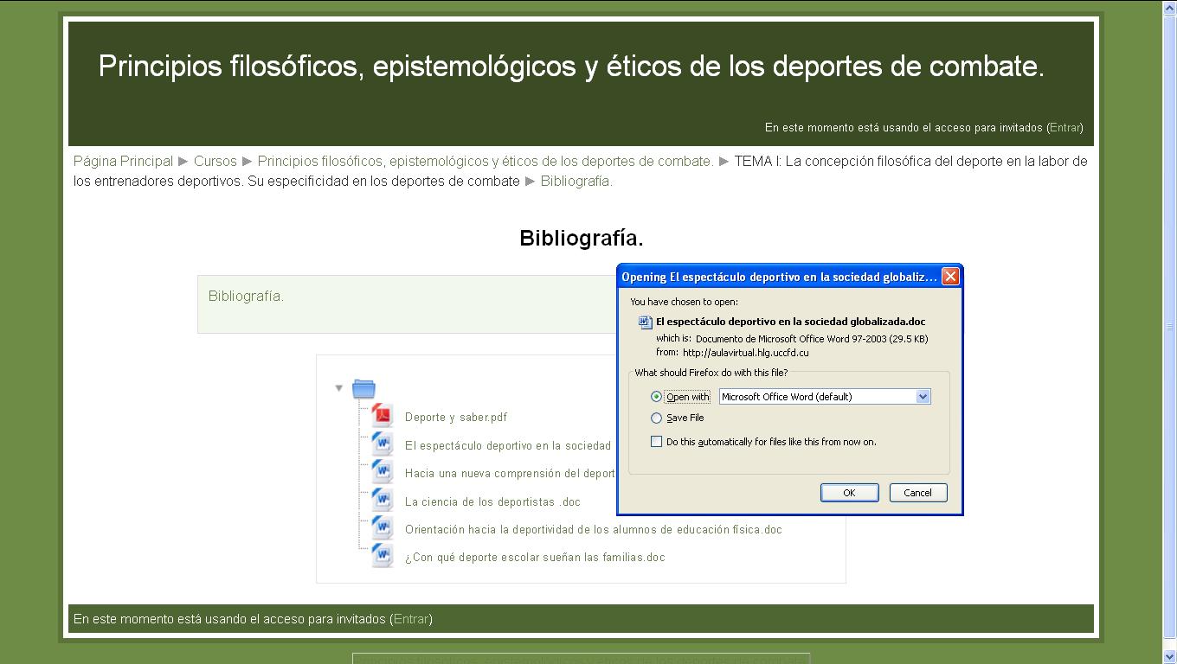Collapse the folder tree using its triangle
Image resolution: width=1177 pixels, height=664 pixels.
point(338,387)
